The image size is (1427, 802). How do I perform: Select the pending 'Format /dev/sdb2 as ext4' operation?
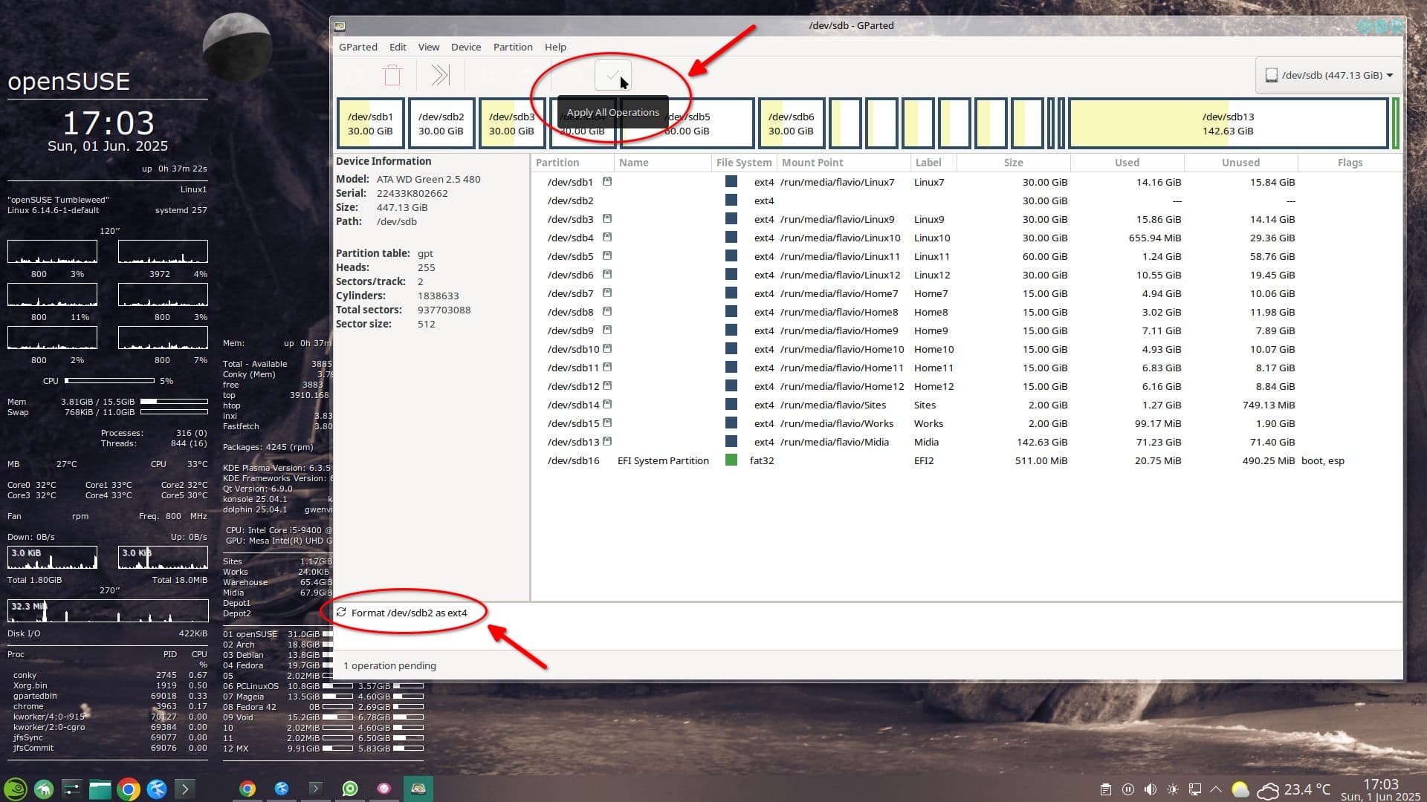click(409, 613)
